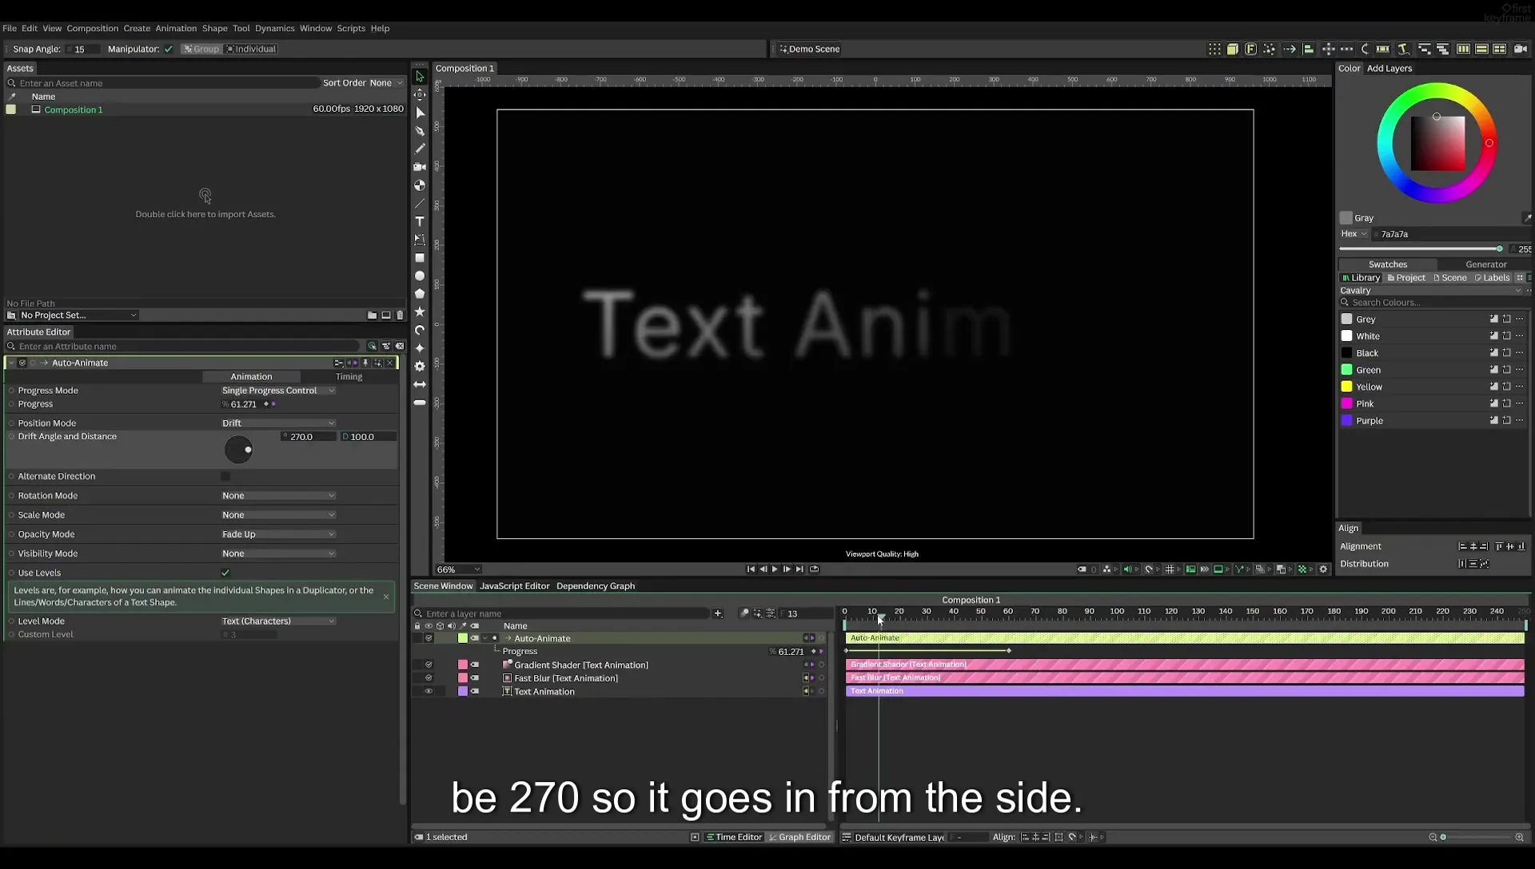Uncheck the Use Levels checkbox
Image resolution: width=1535 pixels, height=869 pixels.
[x=225, y=573]
